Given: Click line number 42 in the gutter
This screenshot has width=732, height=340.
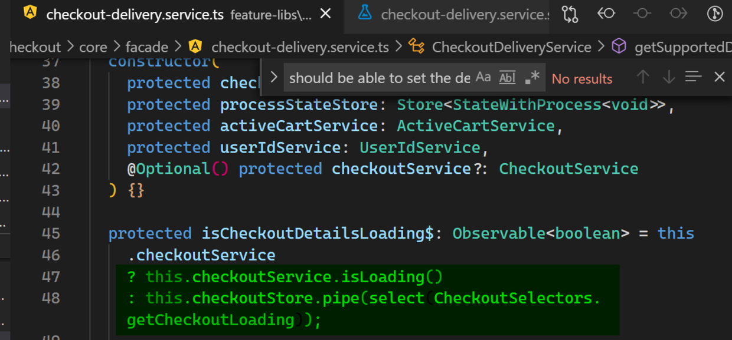Looking at the screenshot, I should click(51, 169).
